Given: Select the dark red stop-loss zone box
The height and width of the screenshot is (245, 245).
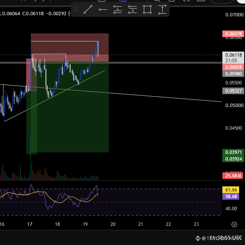Looking at the screenshot, I should click(70, 47).
